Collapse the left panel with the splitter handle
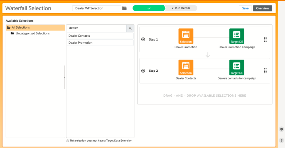 [x=65, y=77]
